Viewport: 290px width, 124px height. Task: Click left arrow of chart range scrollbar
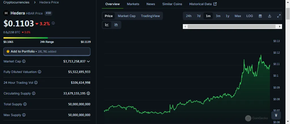coord(185,27)
